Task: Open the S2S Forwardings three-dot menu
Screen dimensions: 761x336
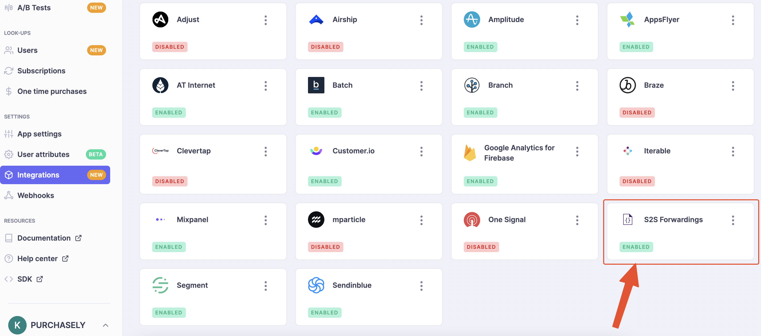Action: 732,220
